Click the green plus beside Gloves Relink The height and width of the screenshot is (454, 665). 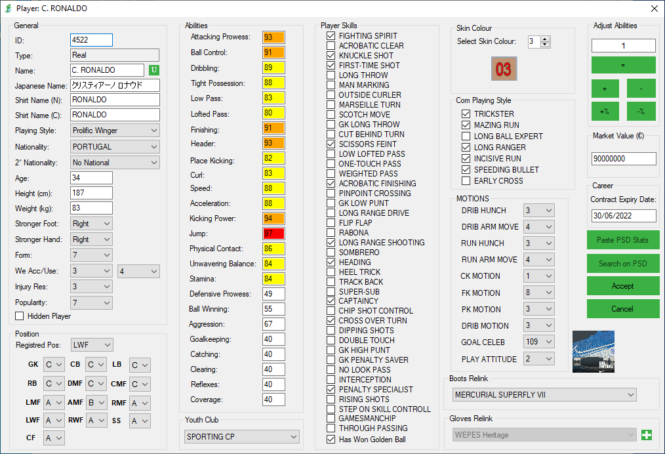point(645,434)
